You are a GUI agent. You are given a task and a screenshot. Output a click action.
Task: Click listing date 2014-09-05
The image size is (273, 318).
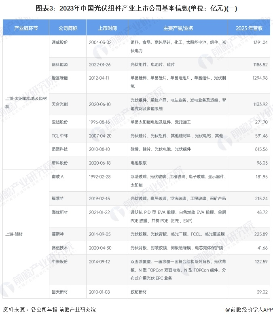click(x=100, y=234)
